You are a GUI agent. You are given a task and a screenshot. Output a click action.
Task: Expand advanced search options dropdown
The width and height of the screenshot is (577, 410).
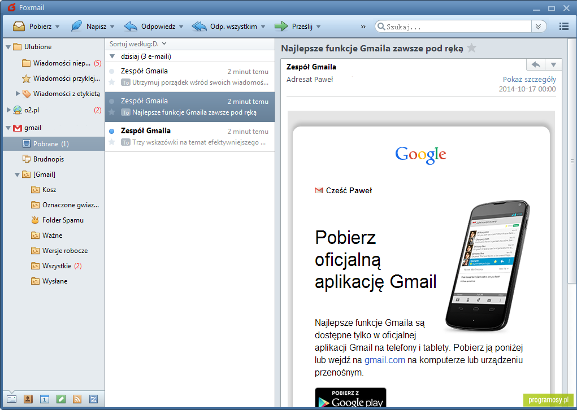point(539,27)
